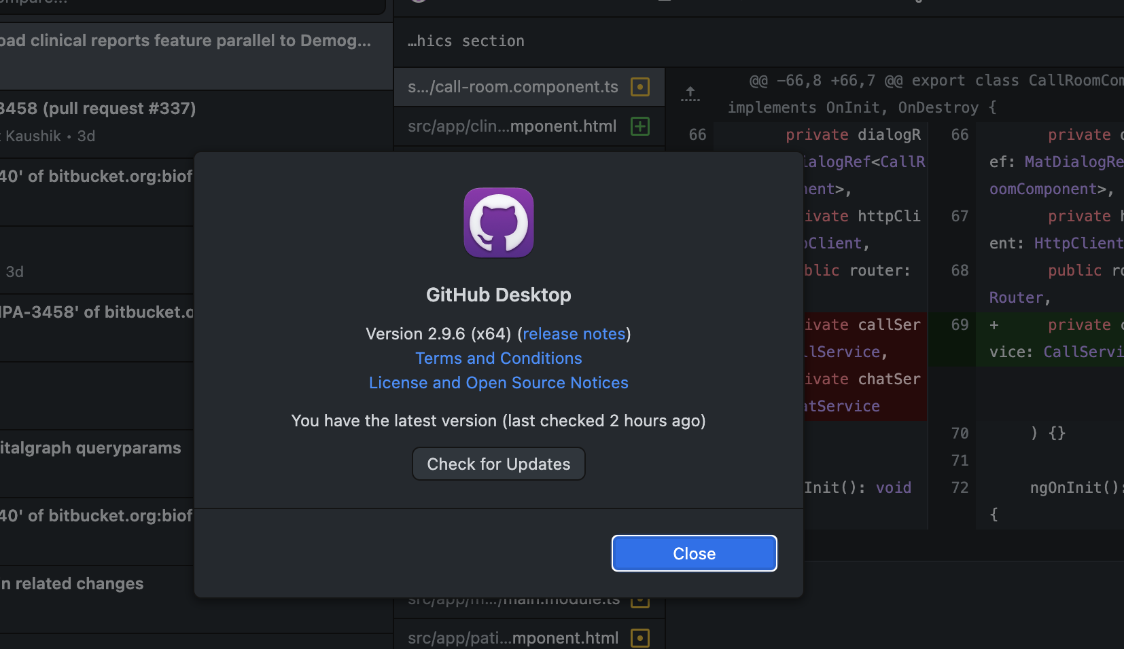Open the release notes link
Image resolution: width=1124 pixels, height=649 pixels.
[x=574, y=334]
